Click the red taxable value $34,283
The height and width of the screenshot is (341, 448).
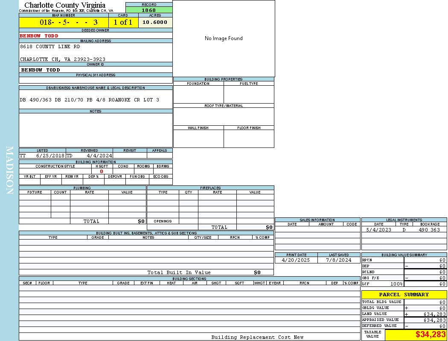(x=431, y=335)
